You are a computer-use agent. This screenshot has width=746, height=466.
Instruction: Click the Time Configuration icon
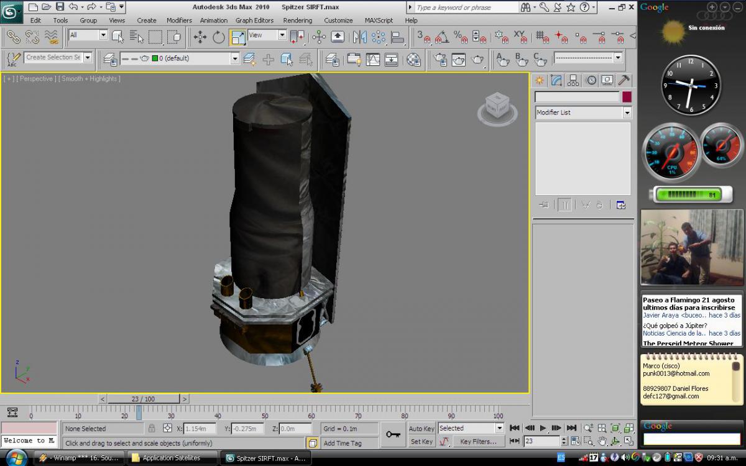[576, 441]
